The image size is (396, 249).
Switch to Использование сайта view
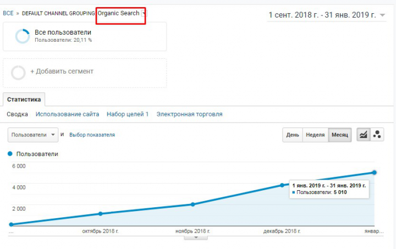(x=67, y=114)
